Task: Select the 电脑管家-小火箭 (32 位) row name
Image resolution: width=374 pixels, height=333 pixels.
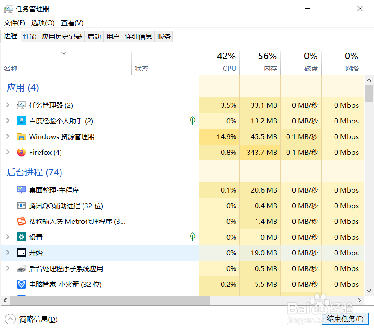Action: pyautogui.click(x=65, y=285)
